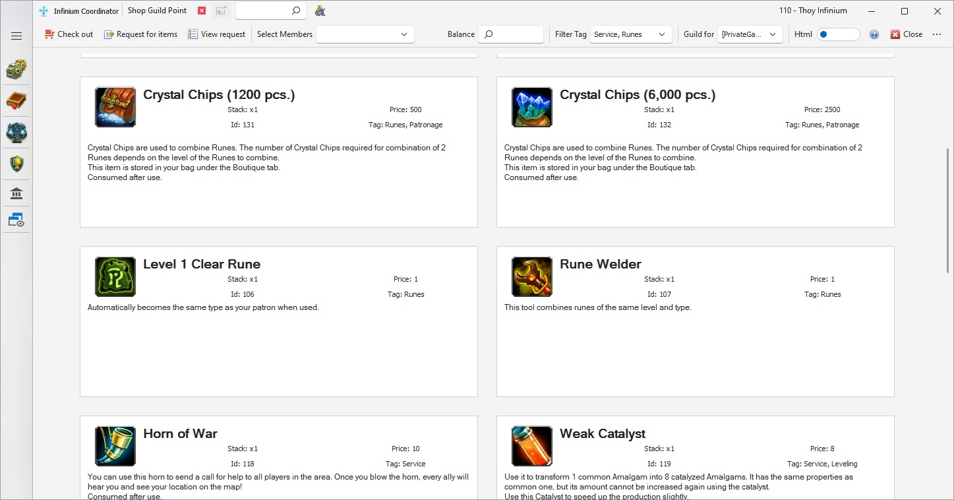This screenshot has width=954, height=500.
Task: Click the Weak Catalyst vial icon
Action: [x=532, y=446]
